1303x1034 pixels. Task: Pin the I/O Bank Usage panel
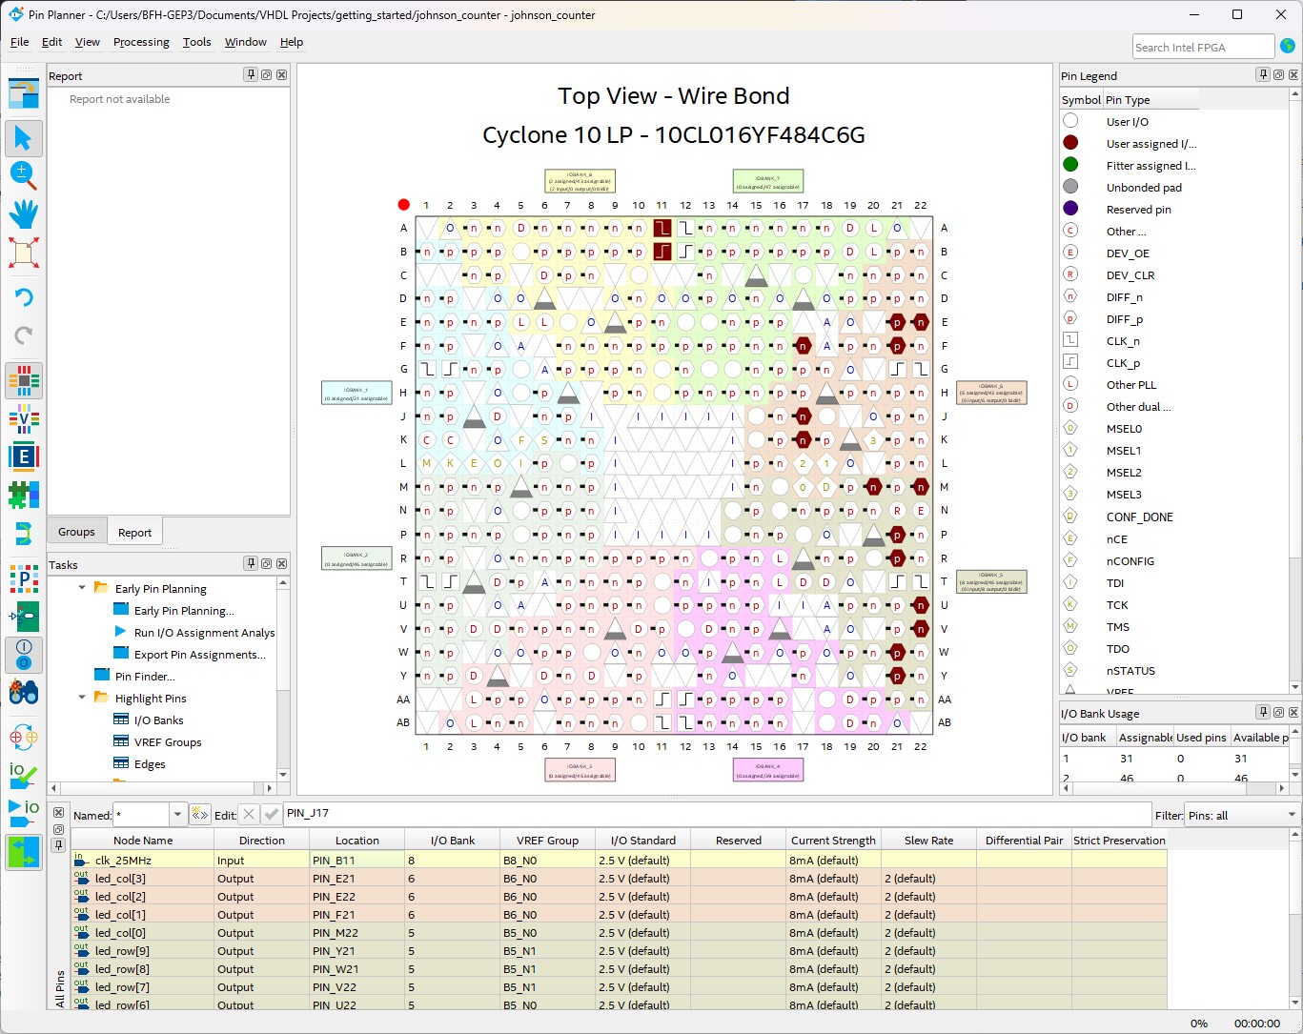(1263, 713)
